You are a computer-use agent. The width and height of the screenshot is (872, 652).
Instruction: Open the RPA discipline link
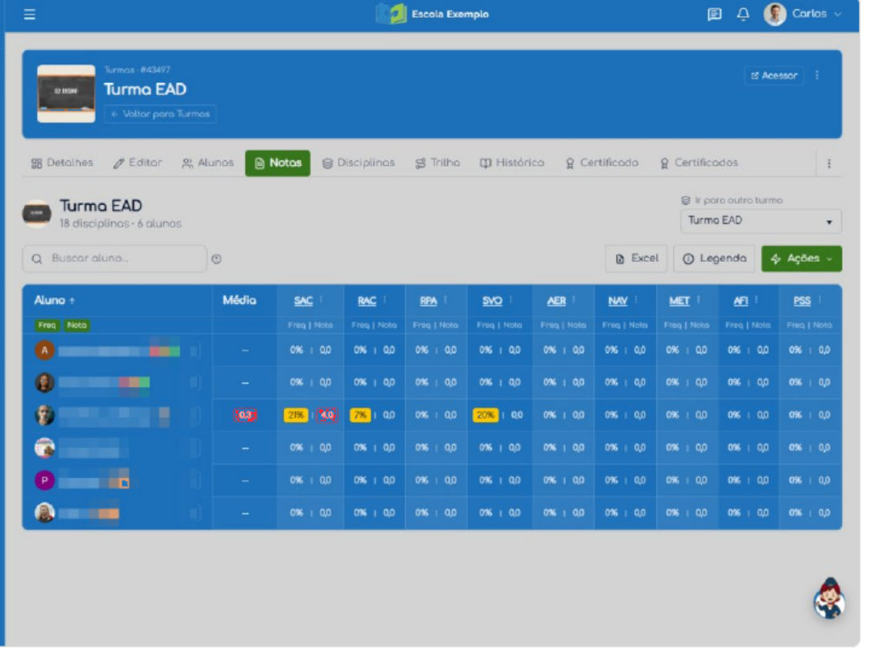click(x=428, y=301)
